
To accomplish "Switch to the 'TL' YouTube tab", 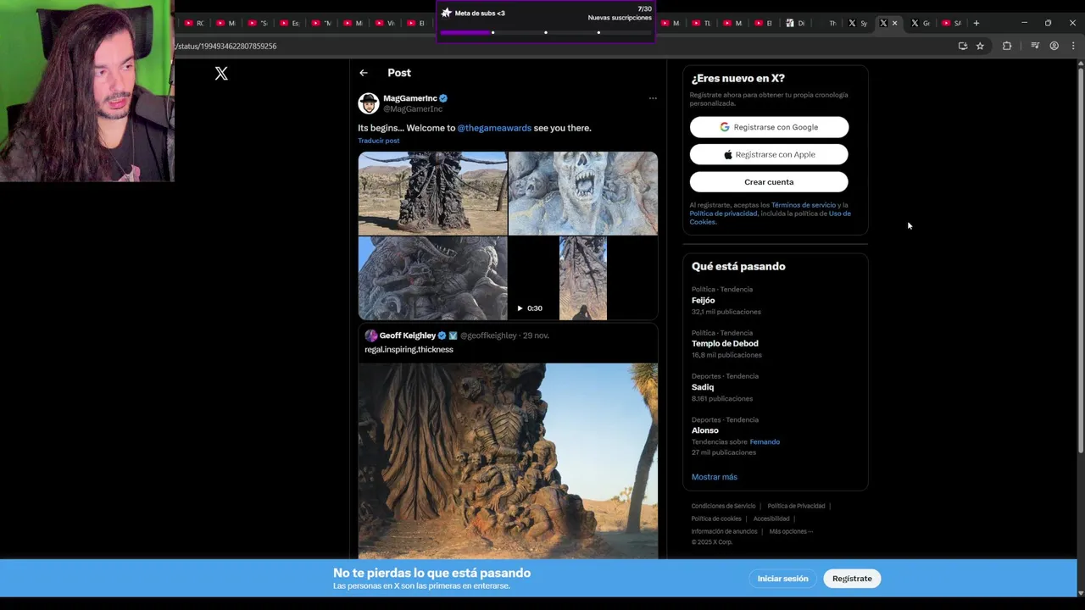I will 702,23.
